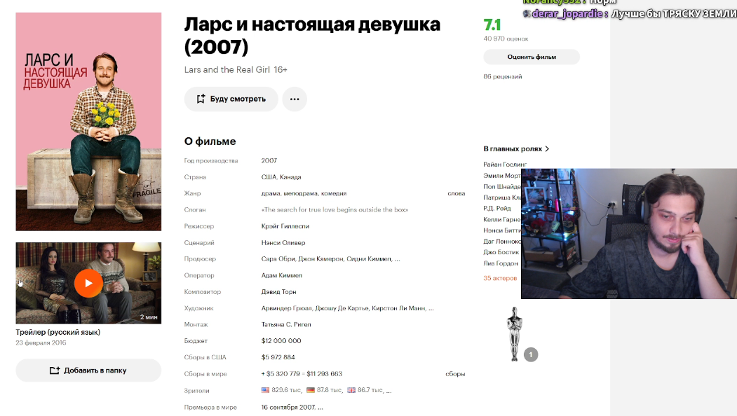
Task: Expand 'В главных ролях' cast list chevron
Action: (x=547, y=149)
